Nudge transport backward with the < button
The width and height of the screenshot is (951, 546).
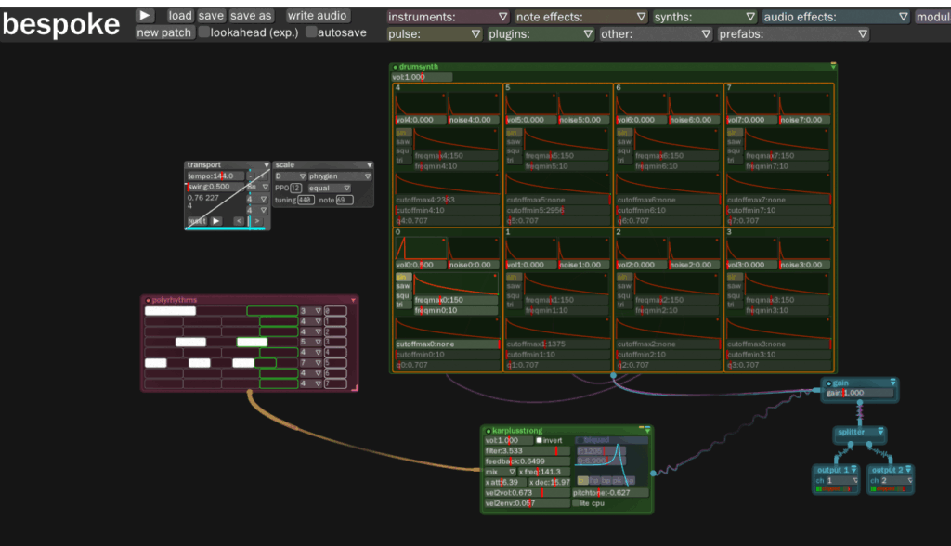(x=239, y=221)
